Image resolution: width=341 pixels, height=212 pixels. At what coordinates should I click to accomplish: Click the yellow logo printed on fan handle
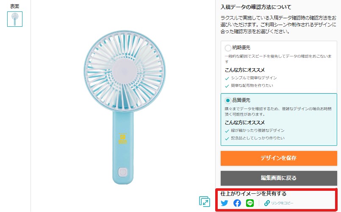[123, 139]
